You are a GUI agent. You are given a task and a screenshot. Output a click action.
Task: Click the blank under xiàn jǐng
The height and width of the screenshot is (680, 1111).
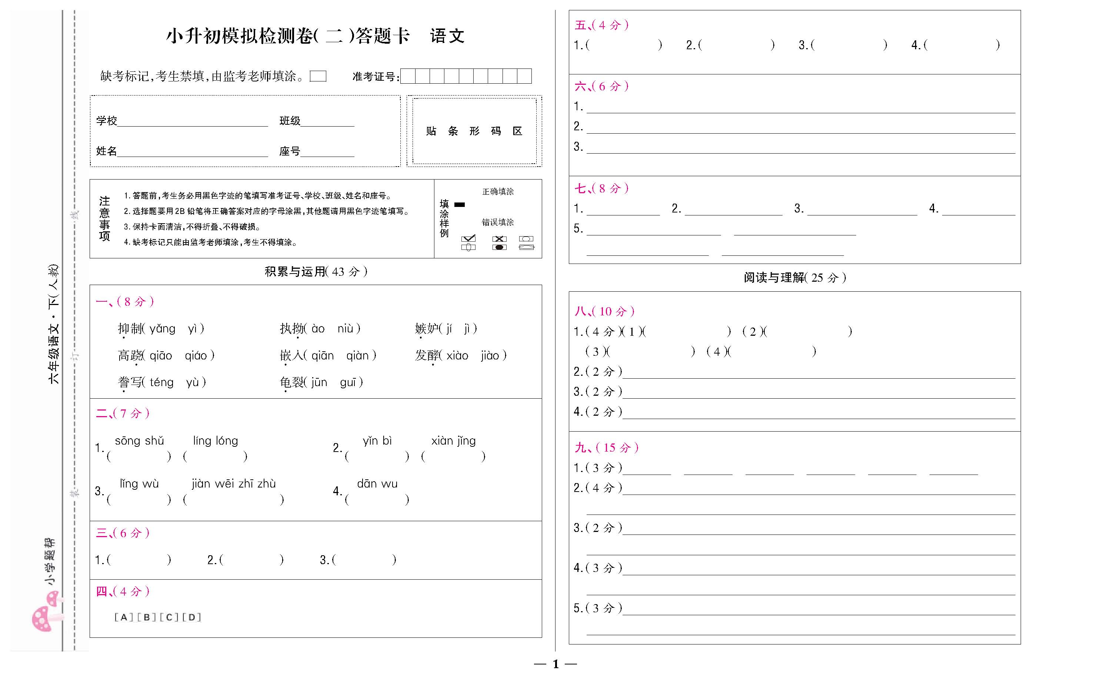(453, 456)
